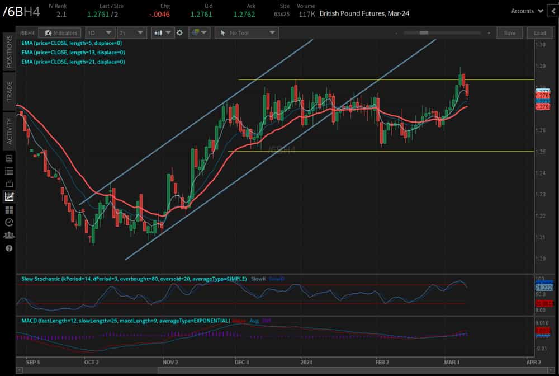Click the Save button
The width and height of the screenshot is (559, 376).
pyautogui.click(x=509, y=33)
